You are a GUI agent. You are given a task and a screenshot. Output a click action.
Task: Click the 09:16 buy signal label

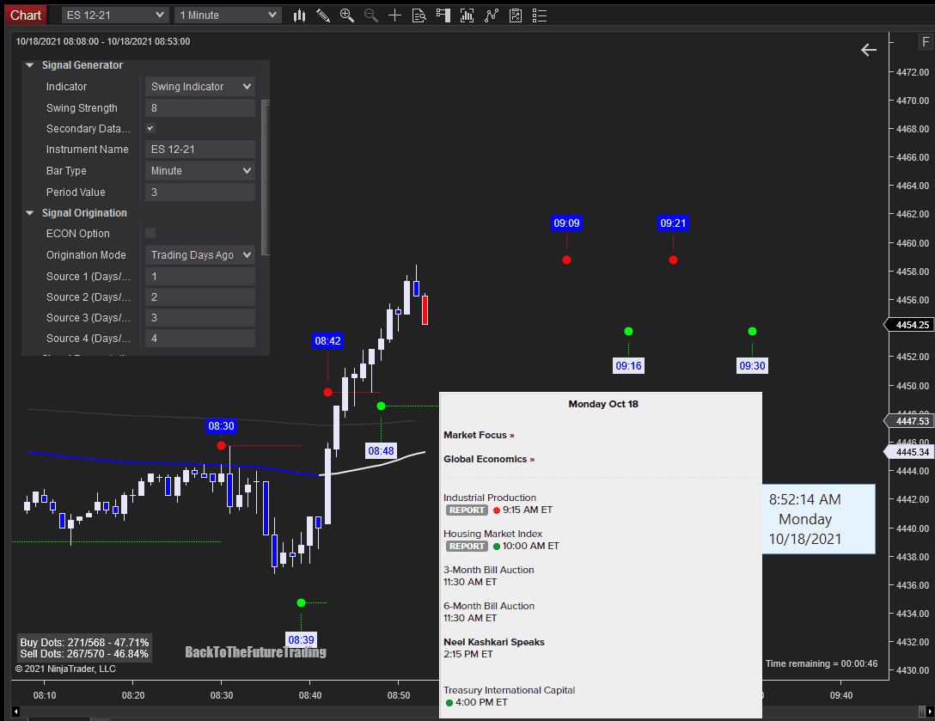pyautogui.click(x=628, y=365)
